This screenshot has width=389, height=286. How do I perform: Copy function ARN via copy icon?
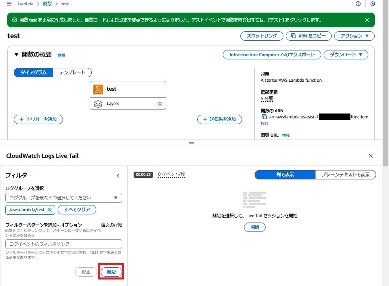pos(264,117)
